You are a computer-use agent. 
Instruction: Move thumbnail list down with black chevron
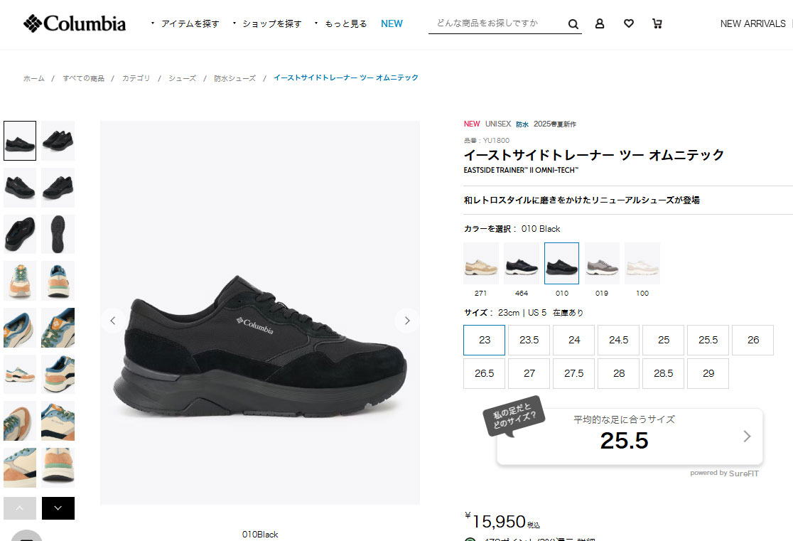[x=58, y=508]
